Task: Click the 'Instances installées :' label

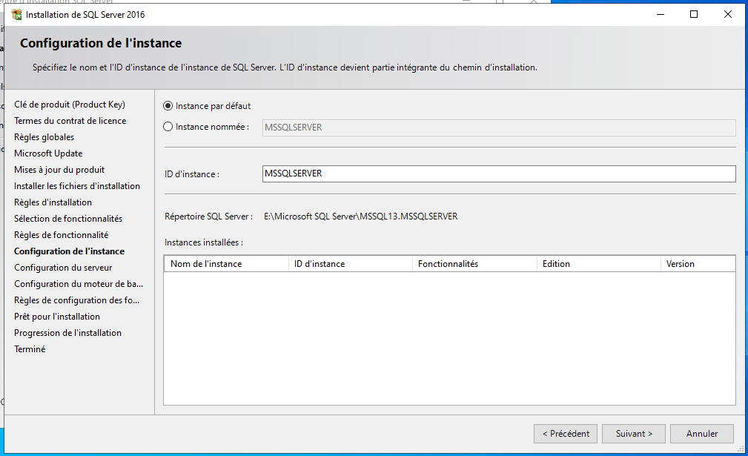Action: tap(204, 242)
